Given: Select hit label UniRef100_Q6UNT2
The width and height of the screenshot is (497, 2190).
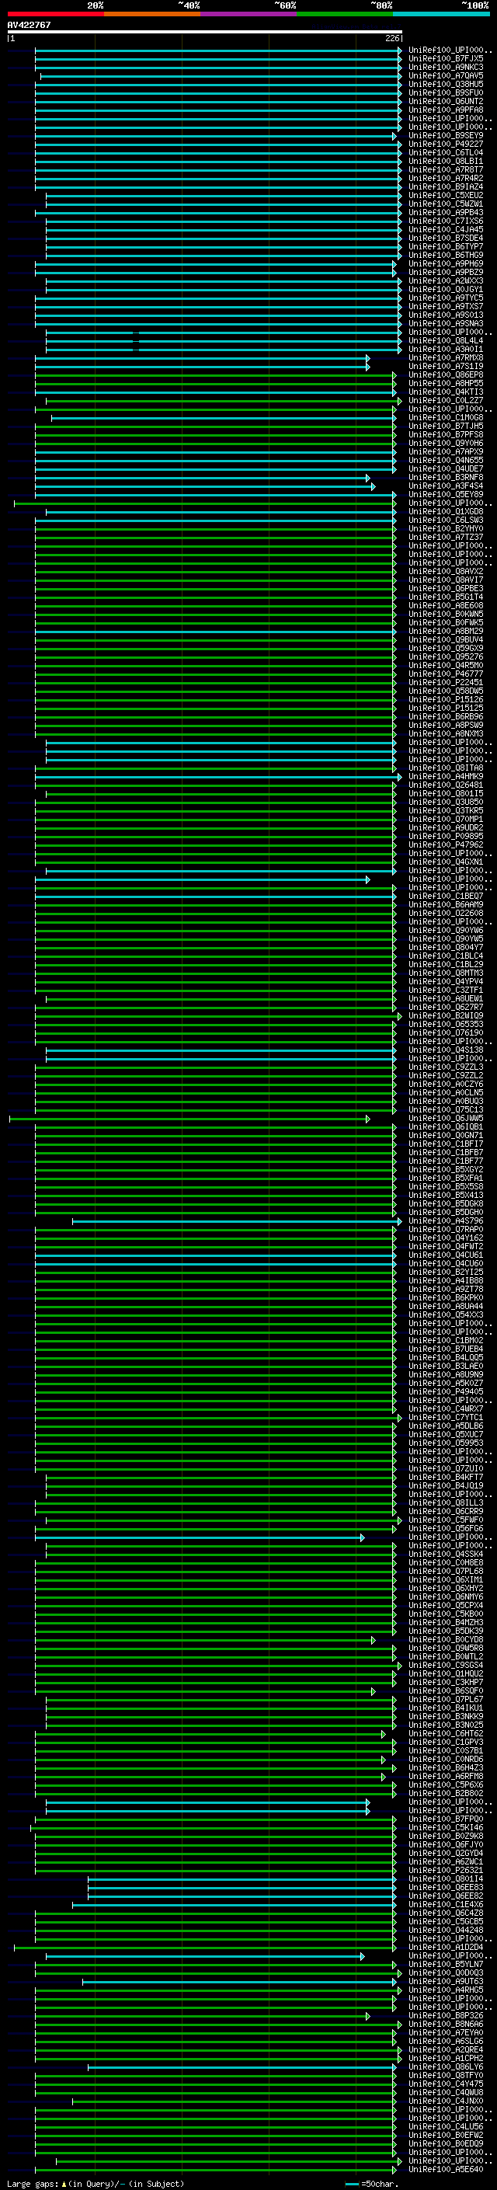Looking at the screenshot, I should pos(446,102).
